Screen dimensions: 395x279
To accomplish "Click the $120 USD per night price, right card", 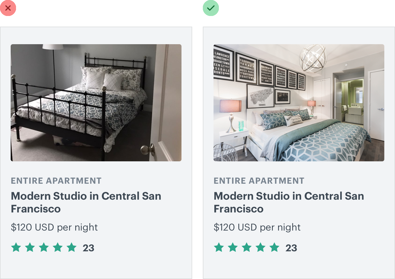I will [257, 227].
